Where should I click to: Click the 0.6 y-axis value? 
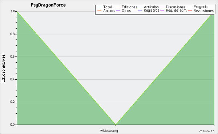[12, 56]
